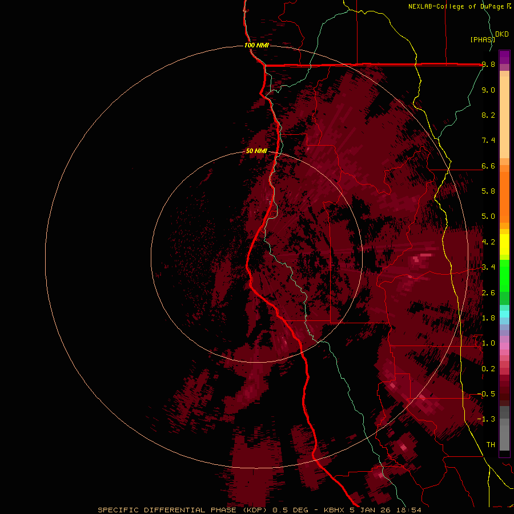Click the 6.6 scale value
Screen dimensions: 514x514
click(x=488, y=166)
